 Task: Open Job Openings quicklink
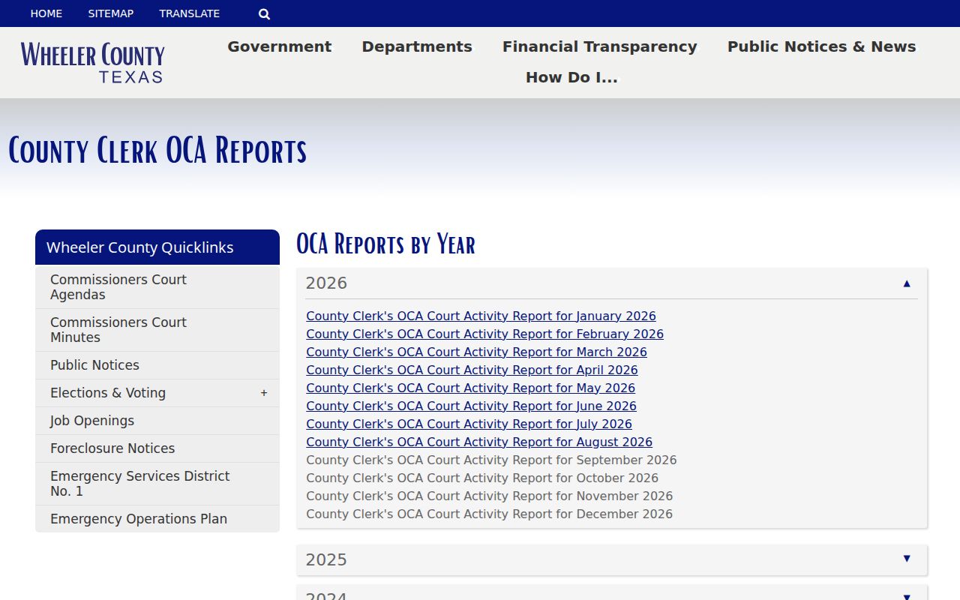[x=157, y=421]
